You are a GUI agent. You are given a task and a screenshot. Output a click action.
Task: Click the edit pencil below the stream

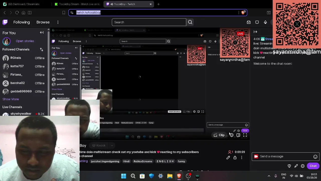click(x=228, y=158)
